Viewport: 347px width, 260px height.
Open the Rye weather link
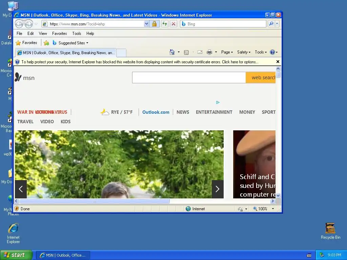point(117,112)
